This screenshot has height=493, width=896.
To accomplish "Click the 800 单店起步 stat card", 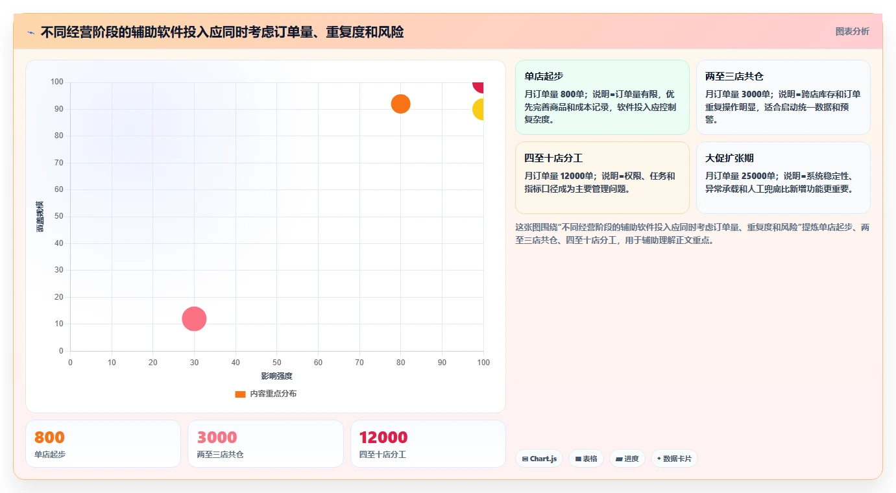I will coord(103,444).
